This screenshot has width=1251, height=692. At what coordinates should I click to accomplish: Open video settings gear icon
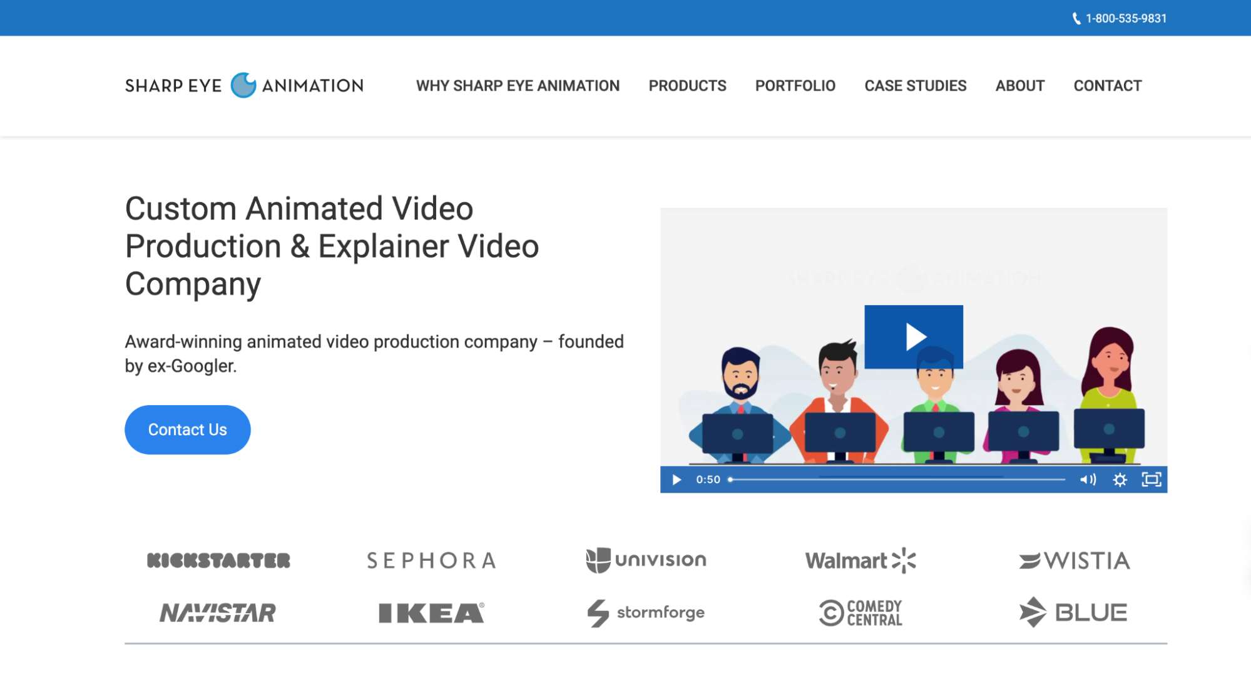(x=1120, y=479)
